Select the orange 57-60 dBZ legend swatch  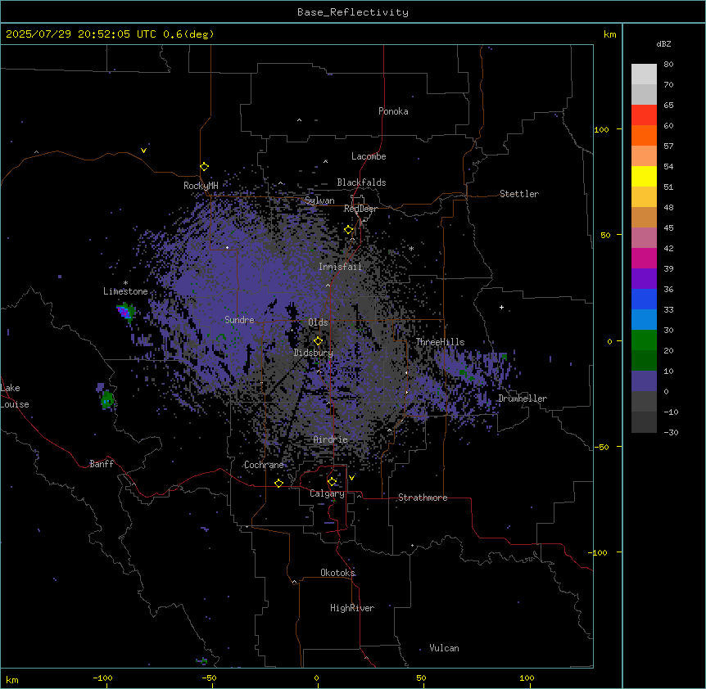(x=644, y=135)
